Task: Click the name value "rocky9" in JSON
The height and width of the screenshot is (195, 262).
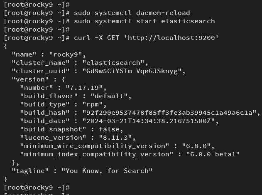Action: pos(67,54)
